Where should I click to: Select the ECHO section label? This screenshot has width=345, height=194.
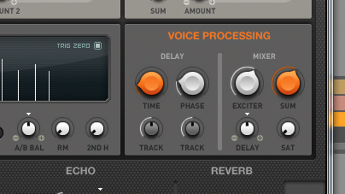tap(80, 171)
